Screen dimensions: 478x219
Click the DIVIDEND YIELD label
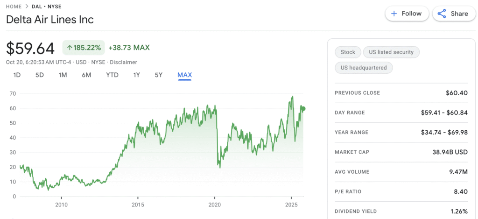(x=356, y=212)
